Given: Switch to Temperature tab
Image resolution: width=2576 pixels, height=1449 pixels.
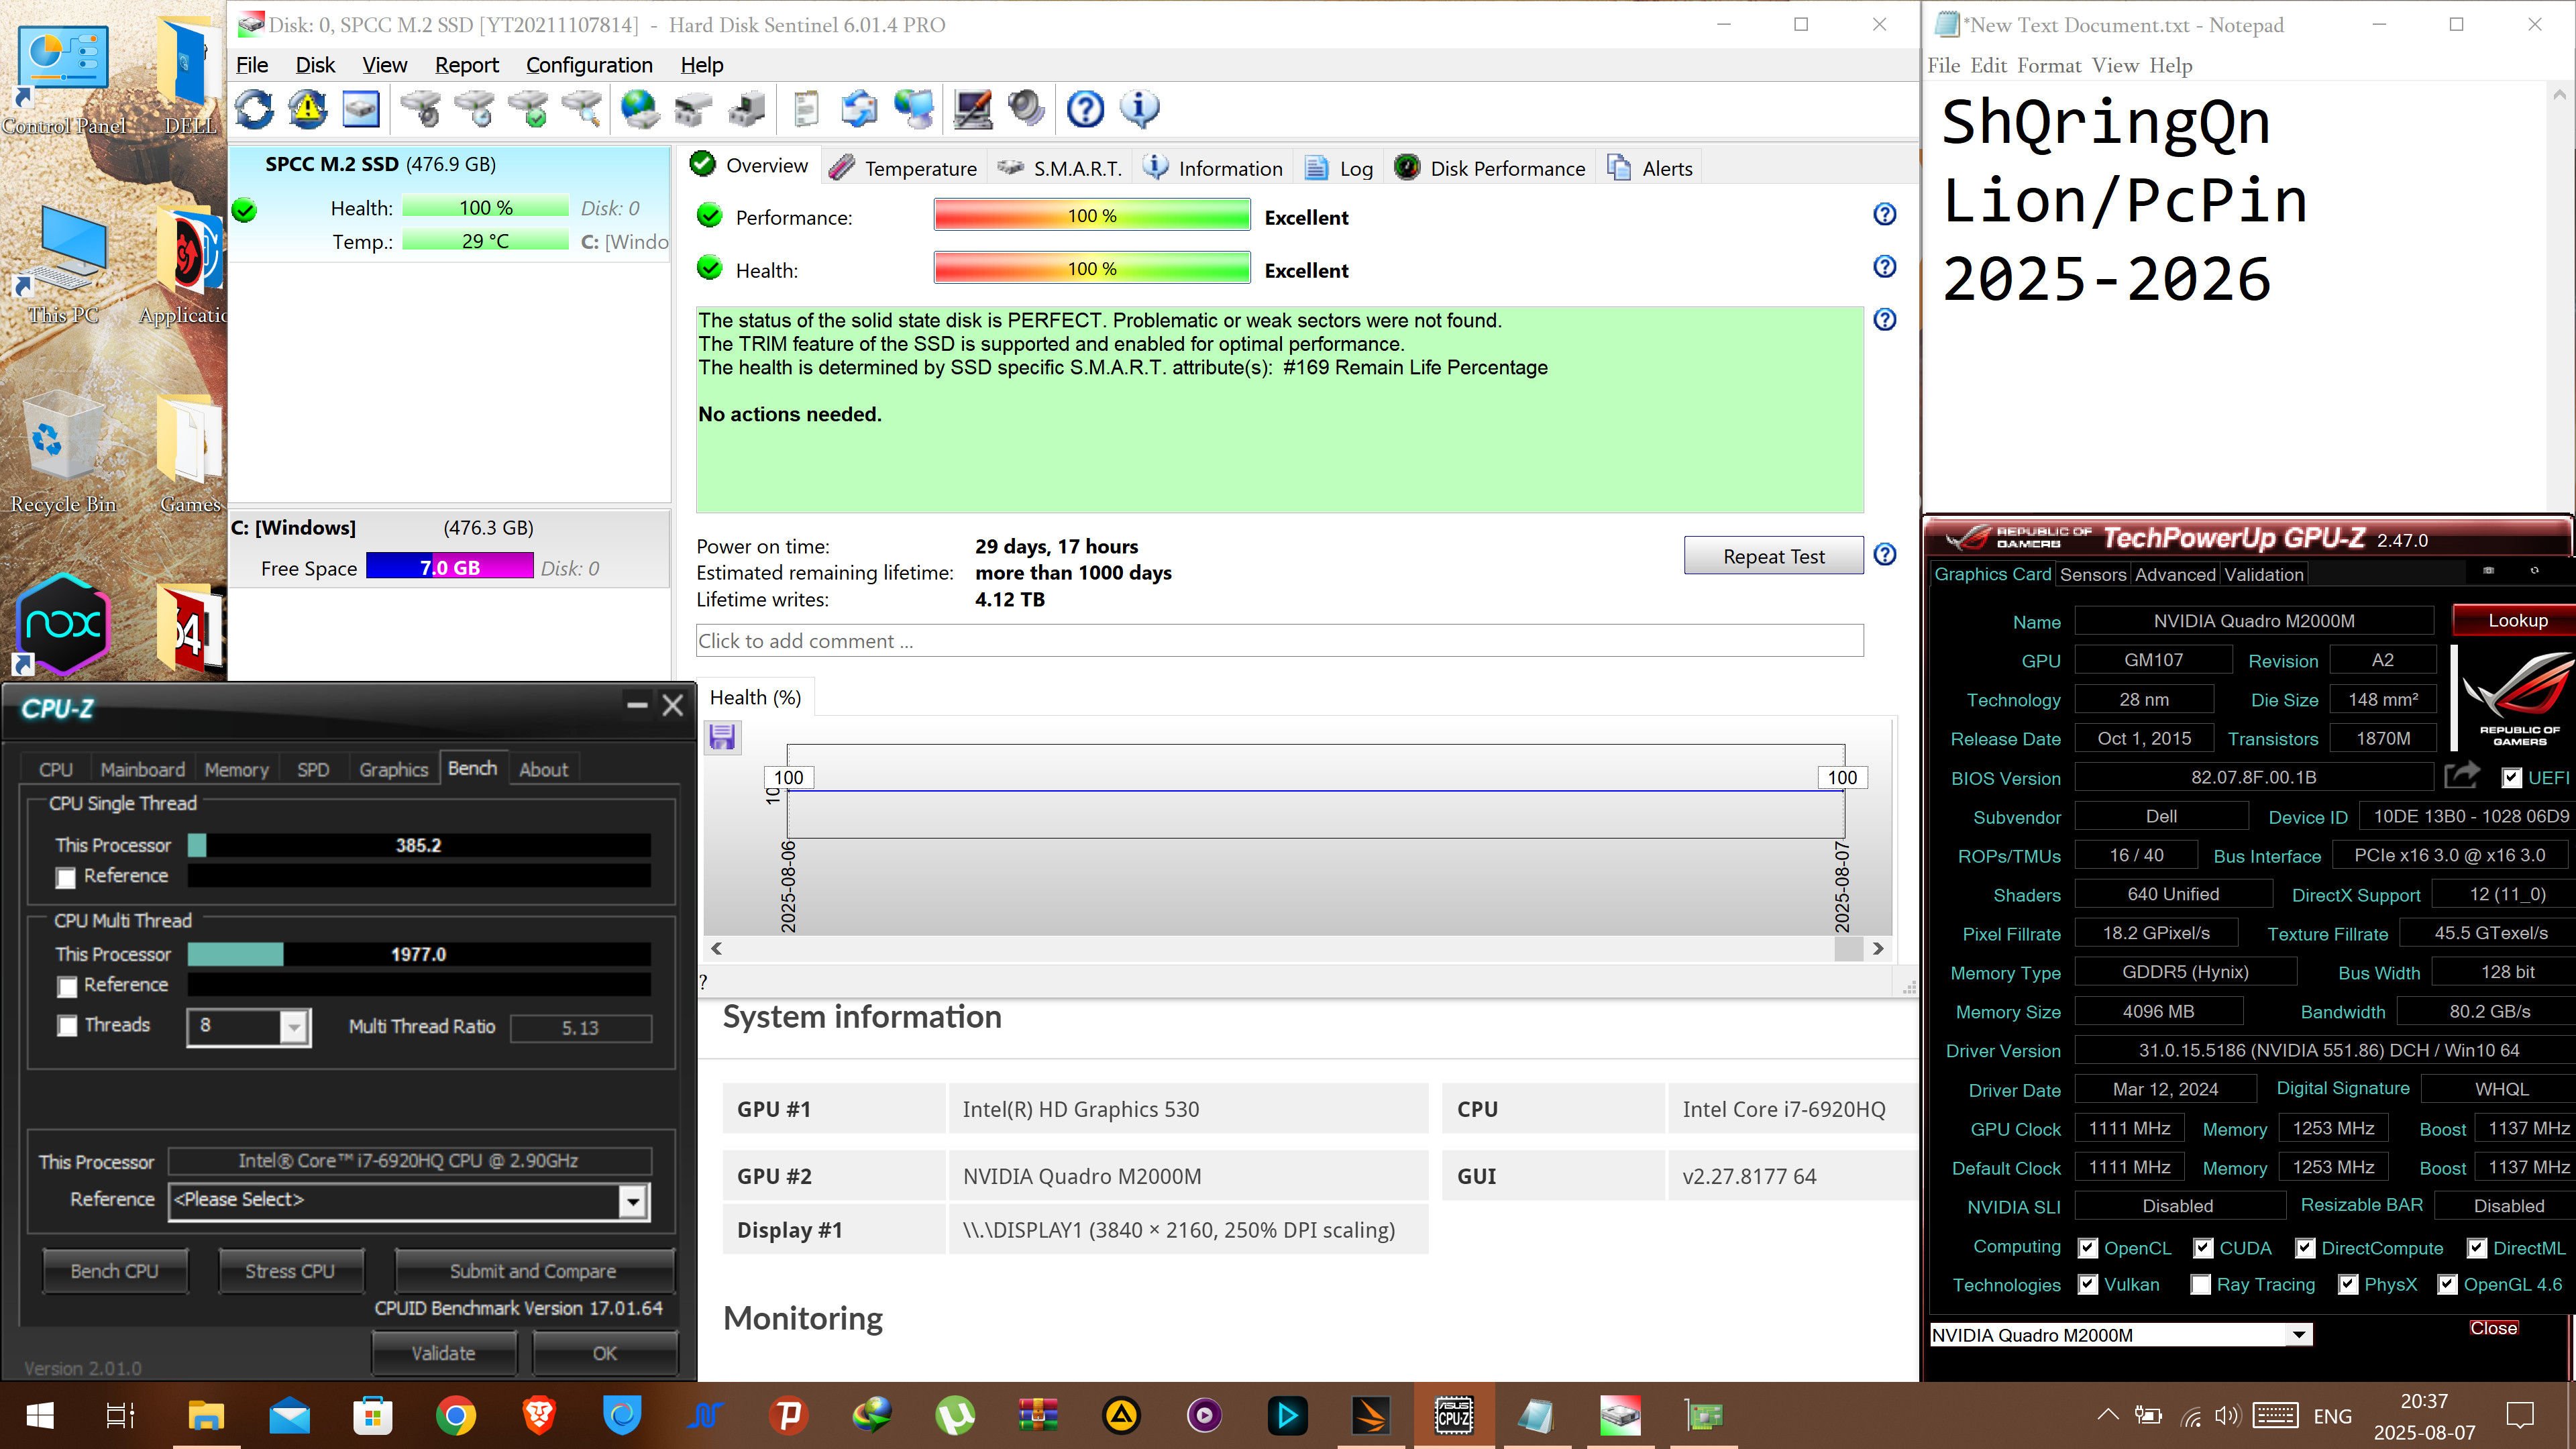Looking at the screenshot, I should pyautogui.click(x=903, y=168).
